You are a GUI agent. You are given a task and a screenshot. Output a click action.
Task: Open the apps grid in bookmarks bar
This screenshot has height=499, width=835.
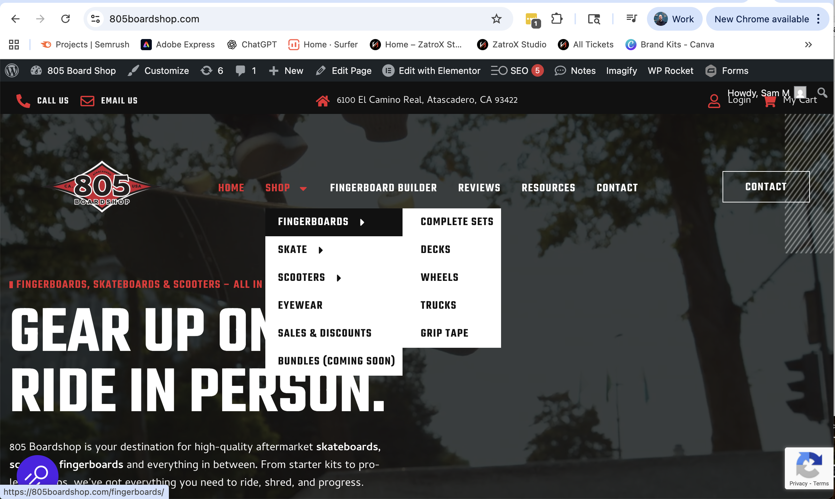[14, 45]
